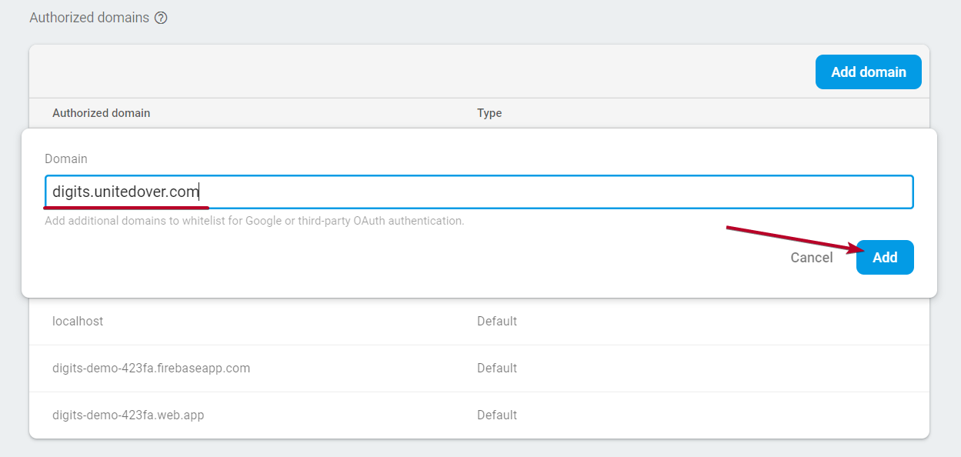Click the Authorized domains section heading
Image resolution: width=961 pixels, height=457 pixels.
89,17
